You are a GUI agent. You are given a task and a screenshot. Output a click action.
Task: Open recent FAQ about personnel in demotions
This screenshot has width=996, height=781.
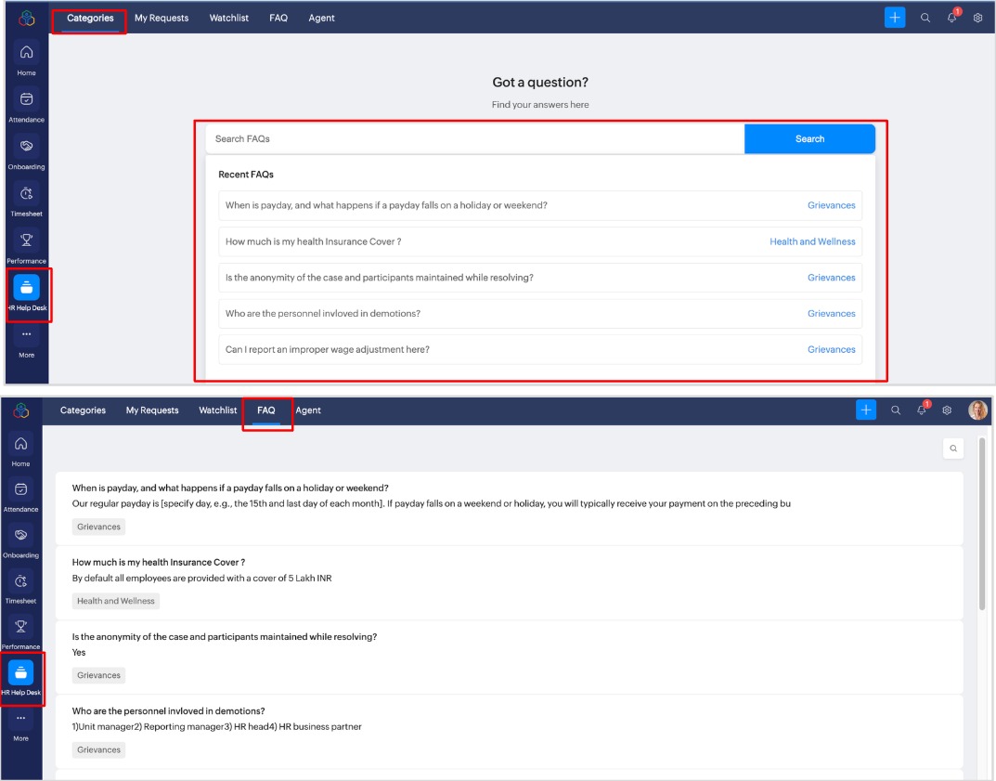540,313
